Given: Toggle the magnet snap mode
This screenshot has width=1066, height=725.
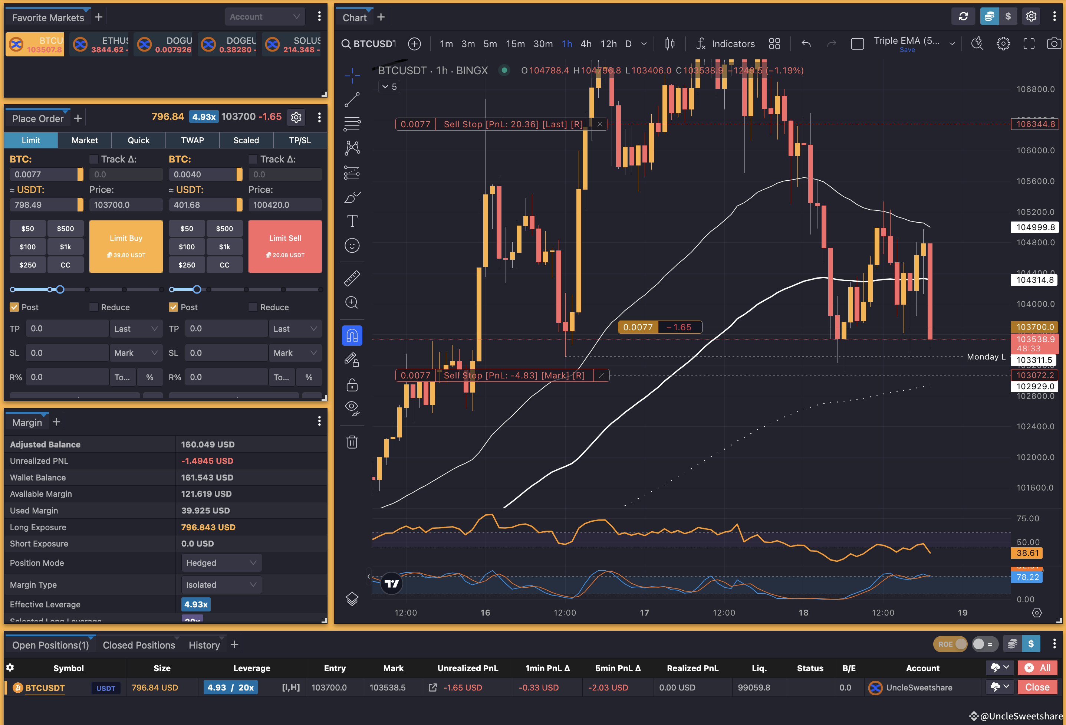Looking at the screenshot, I should coord(352,336).
